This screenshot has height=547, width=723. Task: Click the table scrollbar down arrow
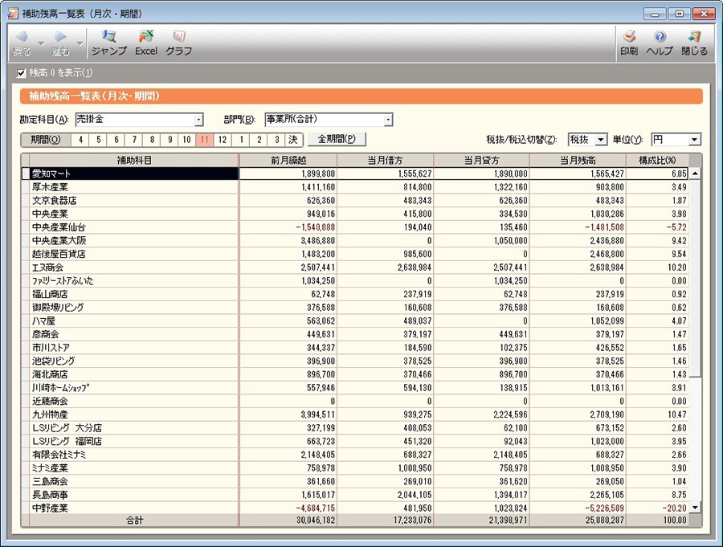[695, 508]
